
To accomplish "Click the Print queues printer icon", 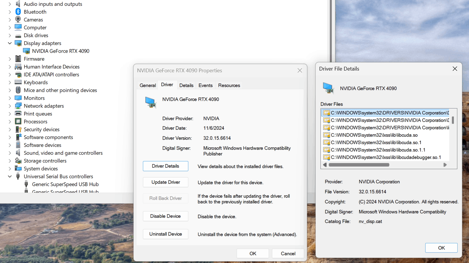I will coord(18,114).
